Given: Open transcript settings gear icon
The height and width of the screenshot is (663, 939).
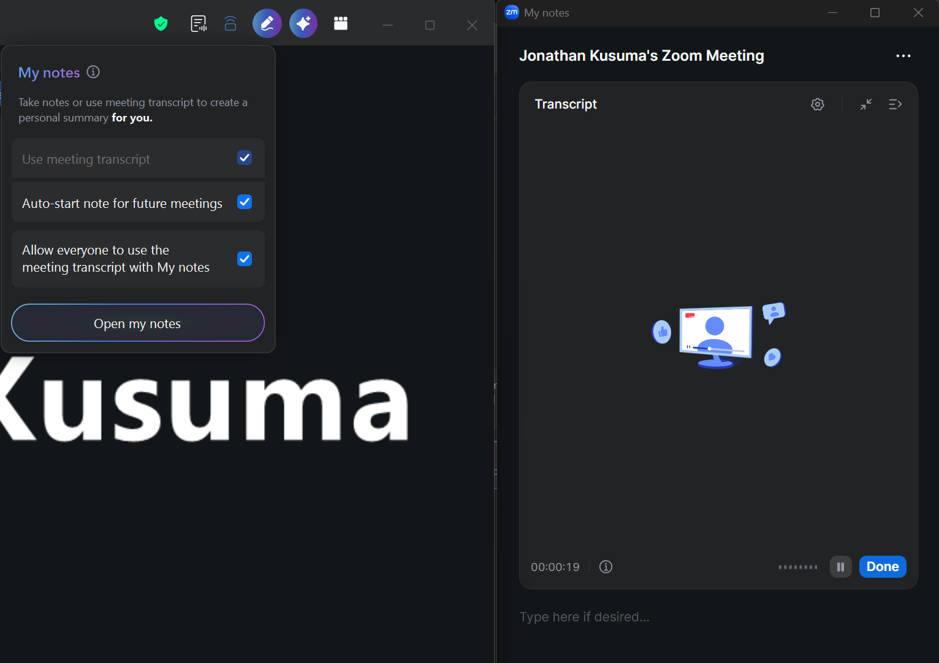Looking at the screenshot, I should click(x=818, y=104).
